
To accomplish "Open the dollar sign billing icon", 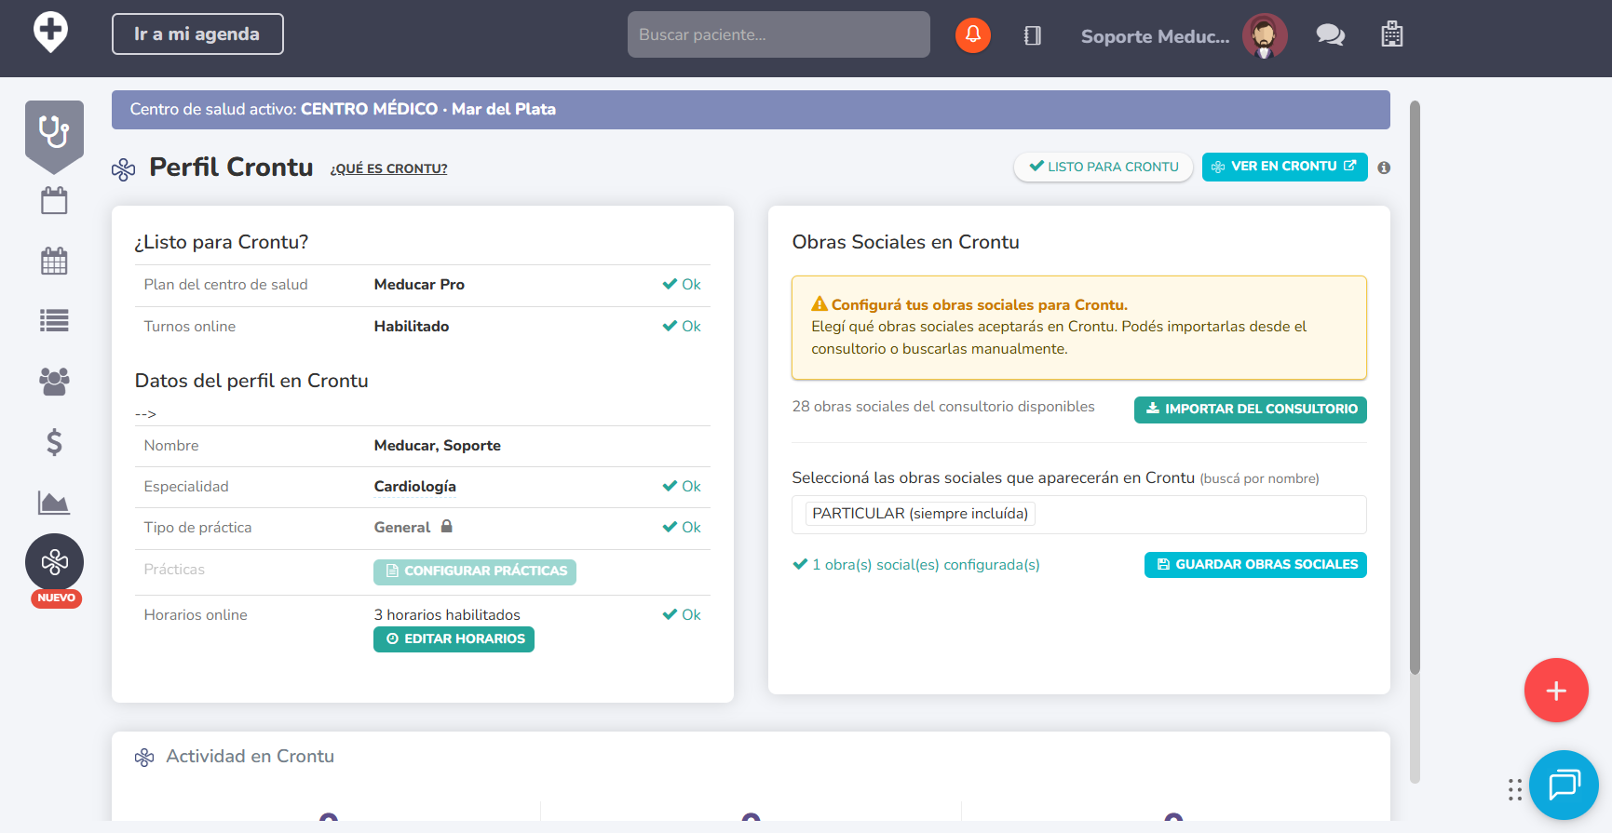I will 54,442.
